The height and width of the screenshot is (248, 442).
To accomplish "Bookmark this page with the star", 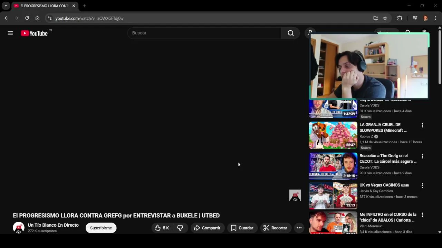I will point(385,18).
